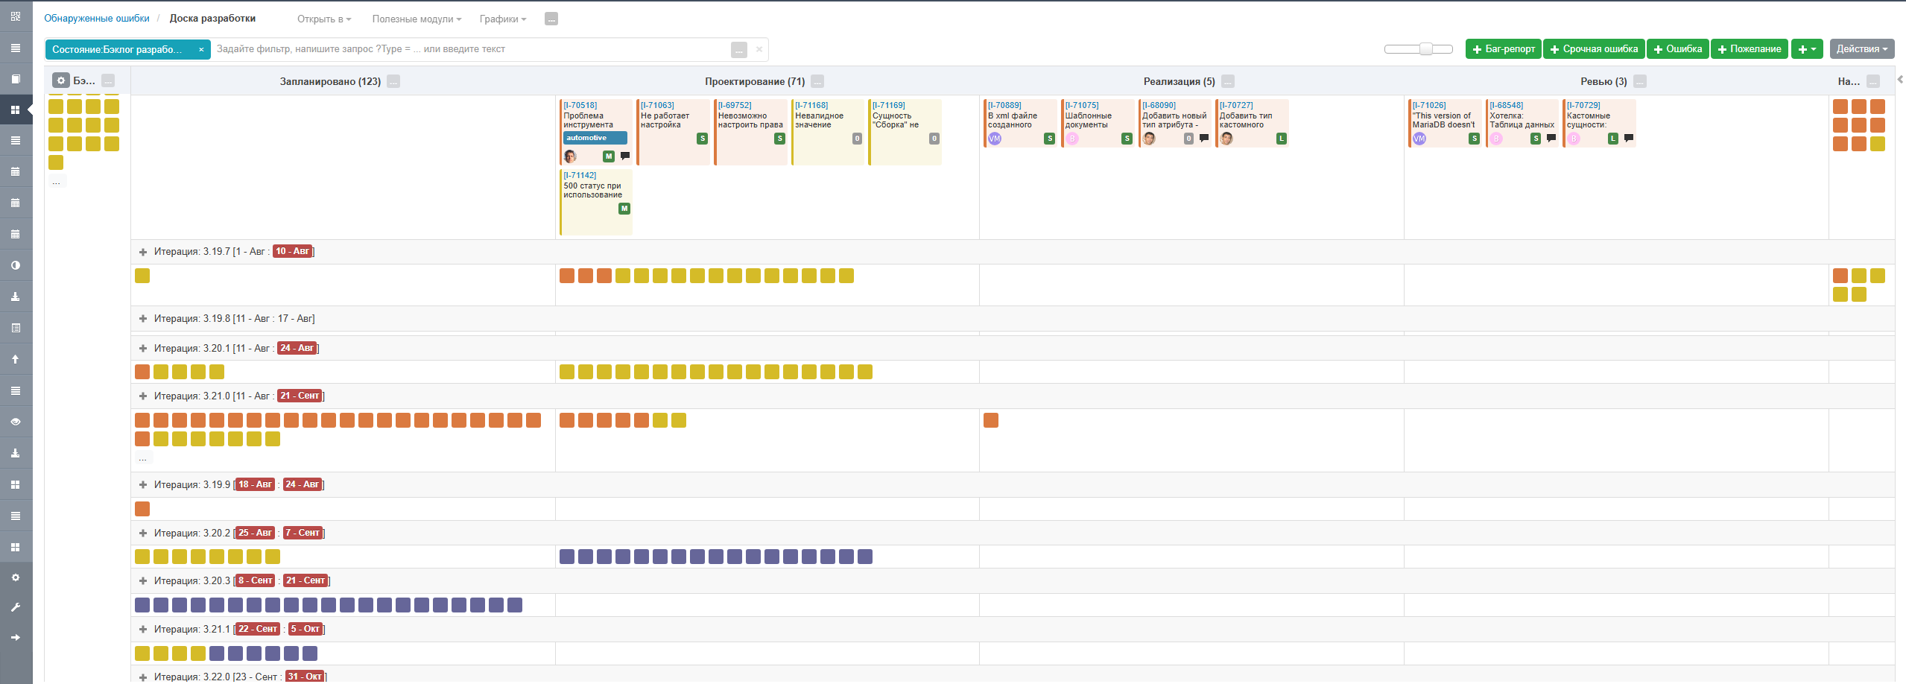The image size is (1906, 684).
Task: Adjust the card size slider handle
Action: tap(1425, 49)
